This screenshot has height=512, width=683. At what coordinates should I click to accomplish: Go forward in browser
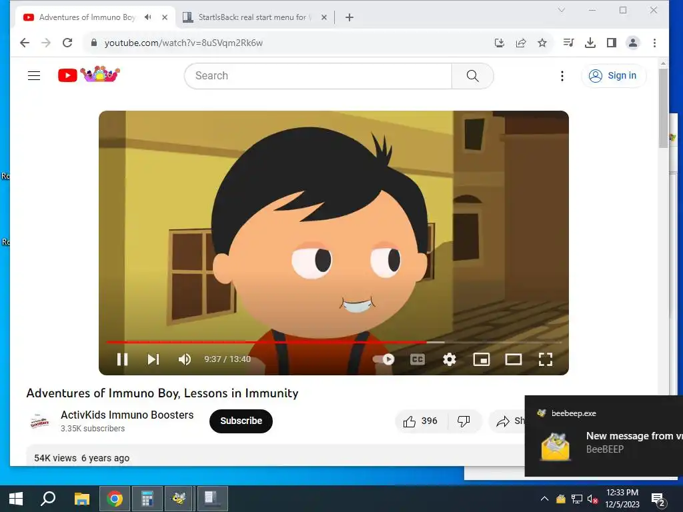pyautogui.click(x=46, y=43)
